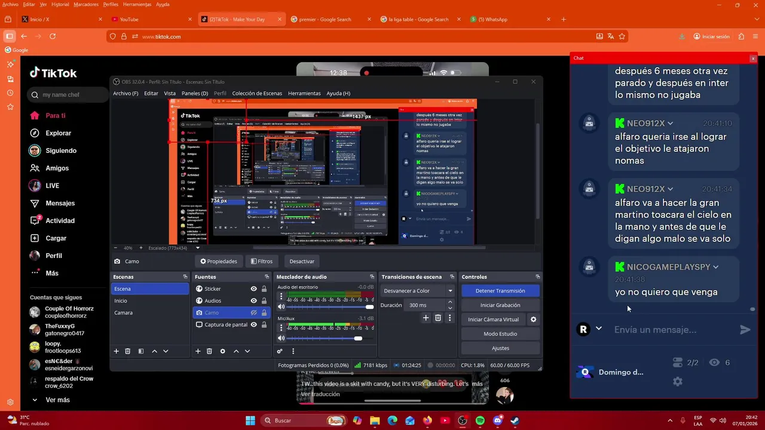Toggle lock on Camo source
Image resolution: width=765 pixels, height=430 pixels.
coord(264,312)
